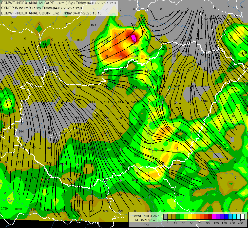Click the magenta legend swatch
The height and width of the screenshot is (228, 248).
(x=214, y=217)
